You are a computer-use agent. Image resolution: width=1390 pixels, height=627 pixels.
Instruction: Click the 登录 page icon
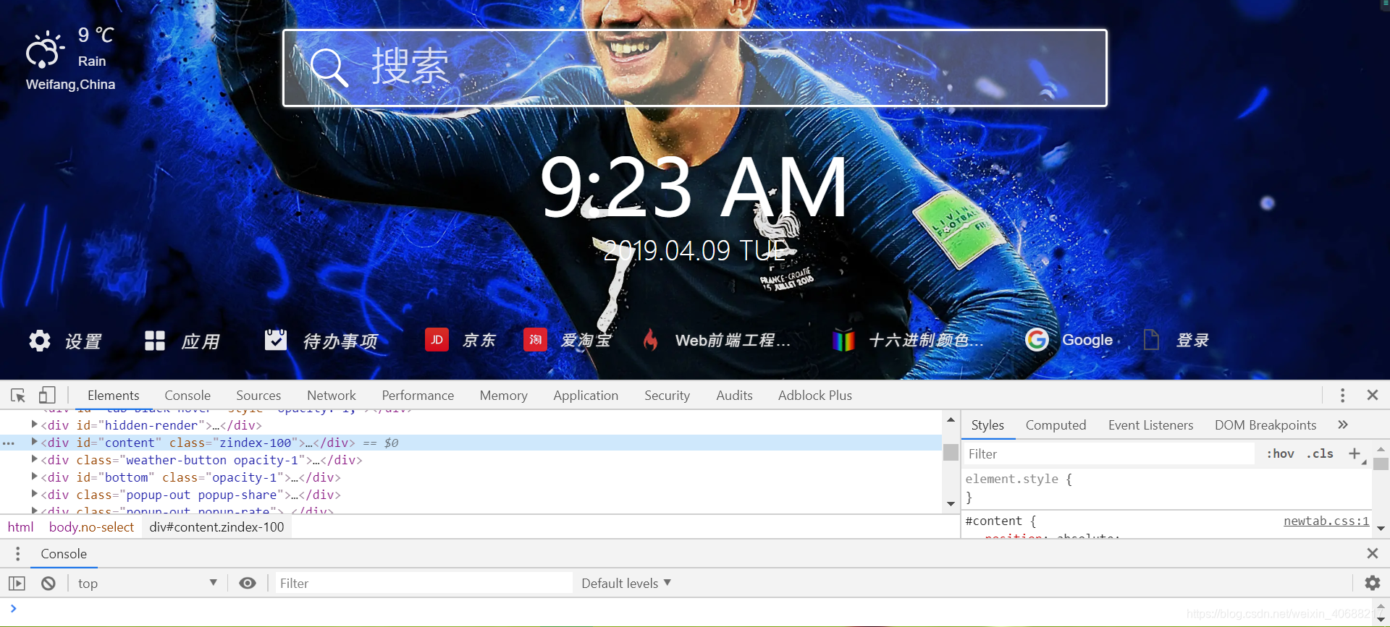click(x=1151, y=340)
